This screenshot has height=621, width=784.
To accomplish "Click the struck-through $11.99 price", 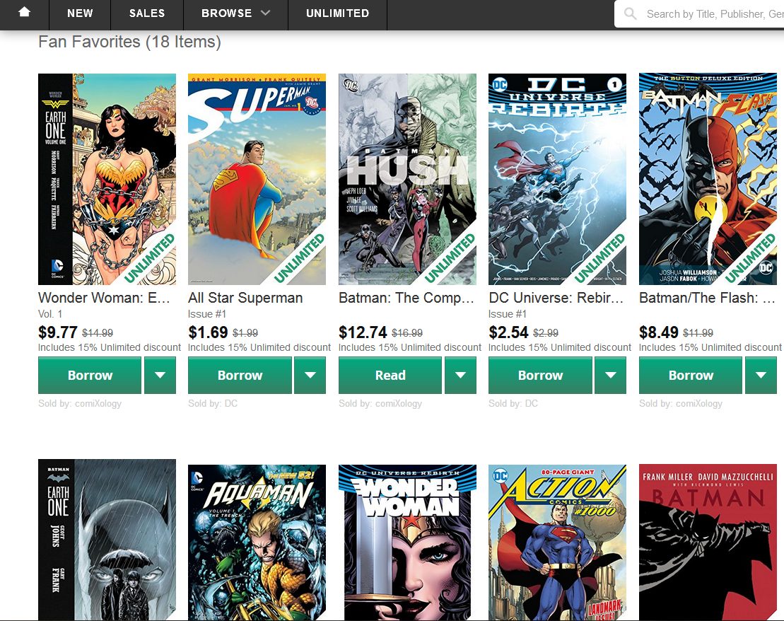I will [698, 332].
